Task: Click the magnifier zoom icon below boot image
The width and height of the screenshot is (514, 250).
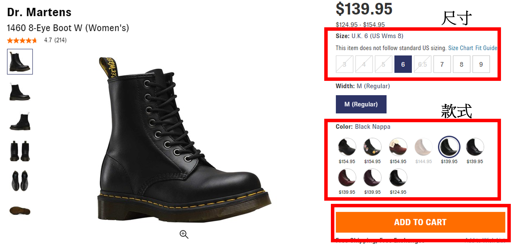Action: coord(184,234)
